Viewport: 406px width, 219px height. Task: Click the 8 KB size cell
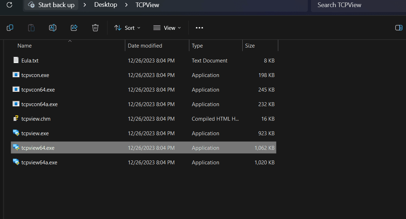tap(269, 61)
